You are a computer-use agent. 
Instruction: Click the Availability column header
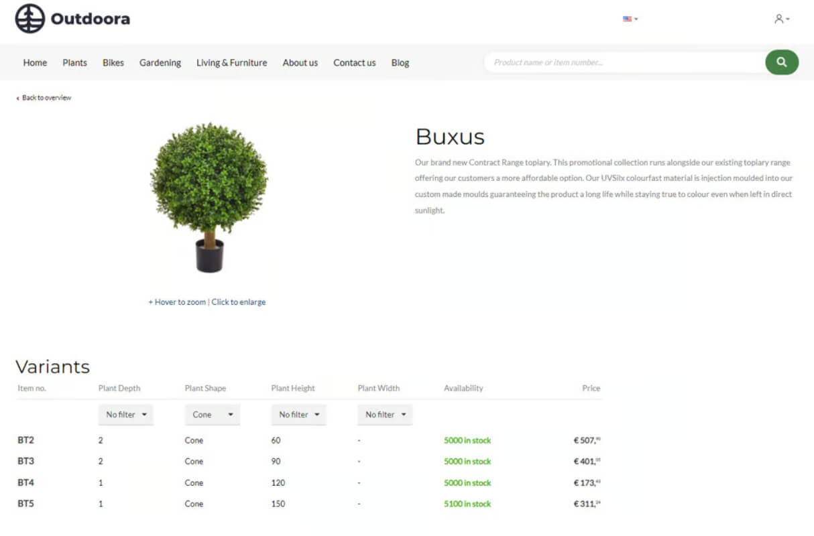tap(463, 388)
